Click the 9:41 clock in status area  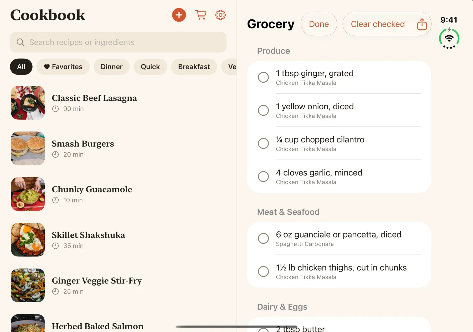point(449,20)
